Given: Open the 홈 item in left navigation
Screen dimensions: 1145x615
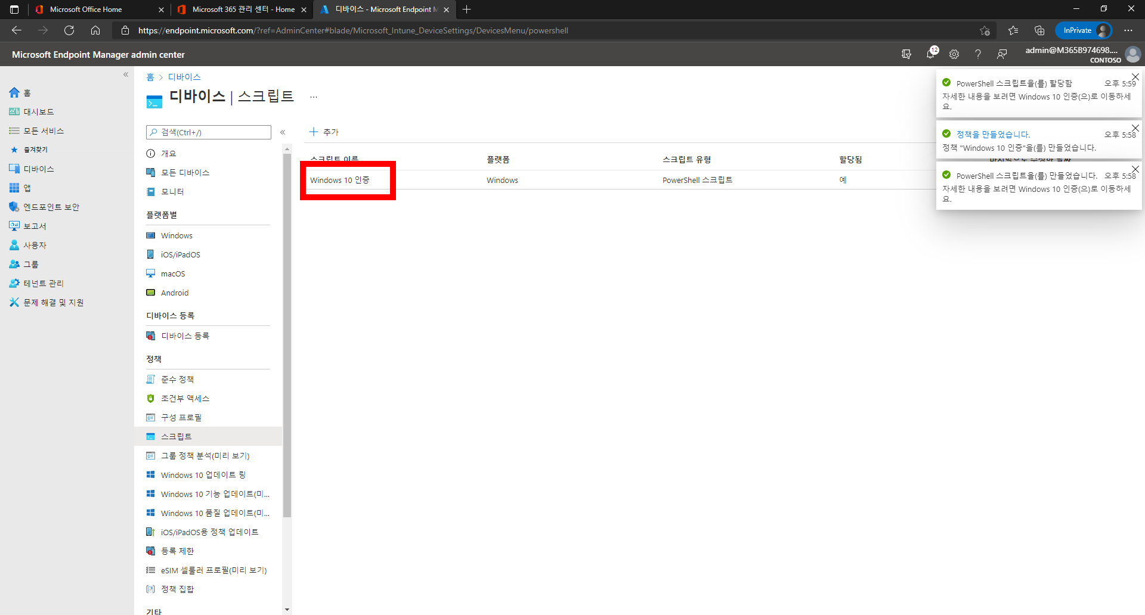Looking at the screenshot, I should pyautogui.click(x=20, y=93).
